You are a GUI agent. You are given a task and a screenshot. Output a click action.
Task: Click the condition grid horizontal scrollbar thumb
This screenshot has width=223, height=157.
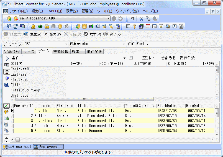click(x=84, y=99)
